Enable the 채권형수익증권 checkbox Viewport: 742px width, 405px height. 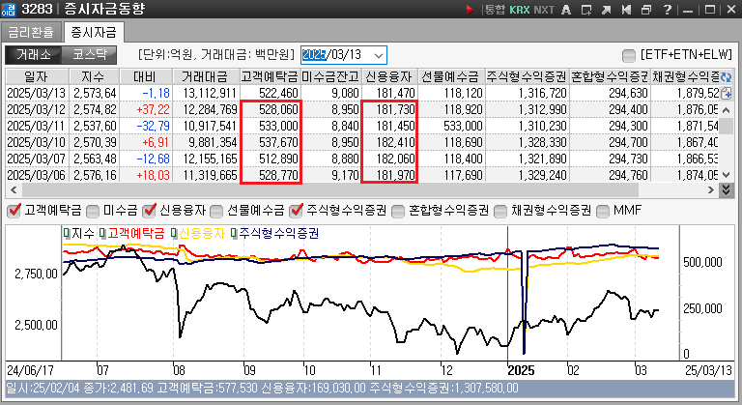pos(500,211)
